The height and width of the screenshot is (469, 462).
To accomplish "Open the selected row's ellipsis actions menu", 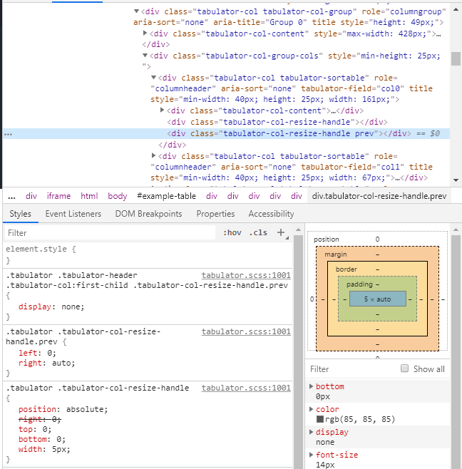I will tap(8, 134).
